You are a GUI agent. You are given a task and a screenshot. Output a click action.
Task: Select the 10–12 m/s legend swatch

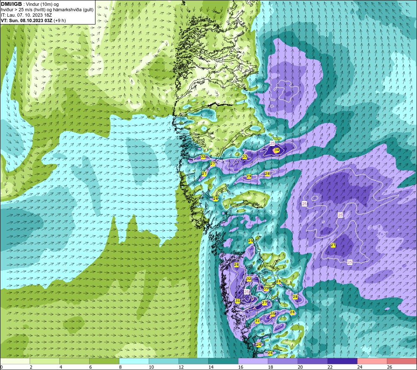pos(164,361)
